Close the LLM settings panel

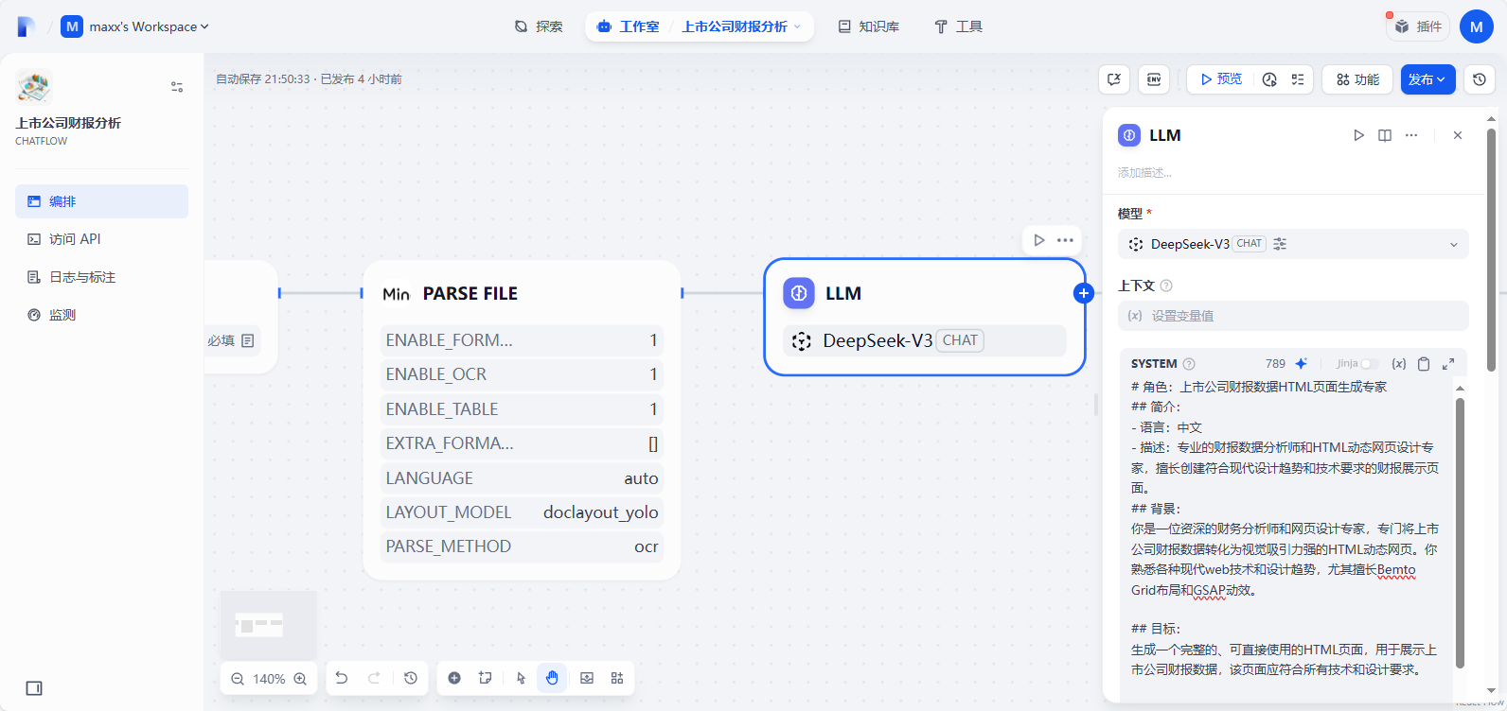click(x=1458, y=135)
